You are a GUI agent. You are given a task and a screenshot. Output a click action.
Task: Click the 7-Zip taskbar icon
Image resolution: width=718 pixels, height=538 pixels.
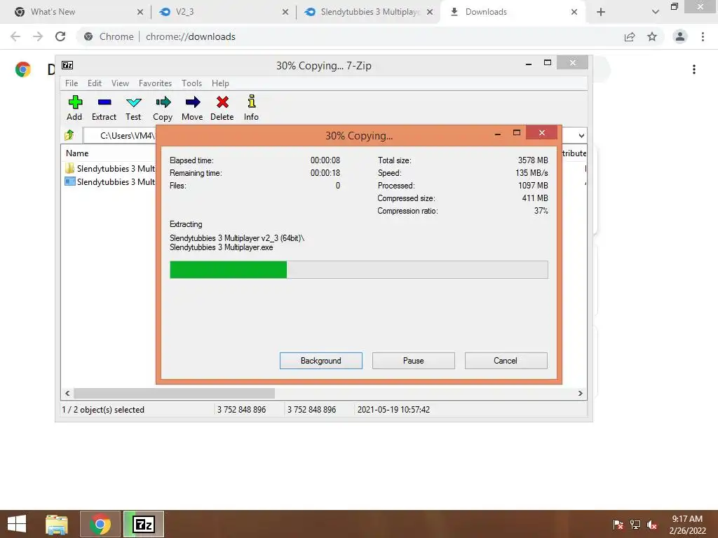point(144,524)
